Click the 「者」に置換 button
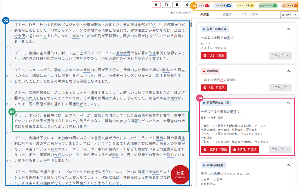The width and height of the screenshot is (301, 188). click(214, 87)
